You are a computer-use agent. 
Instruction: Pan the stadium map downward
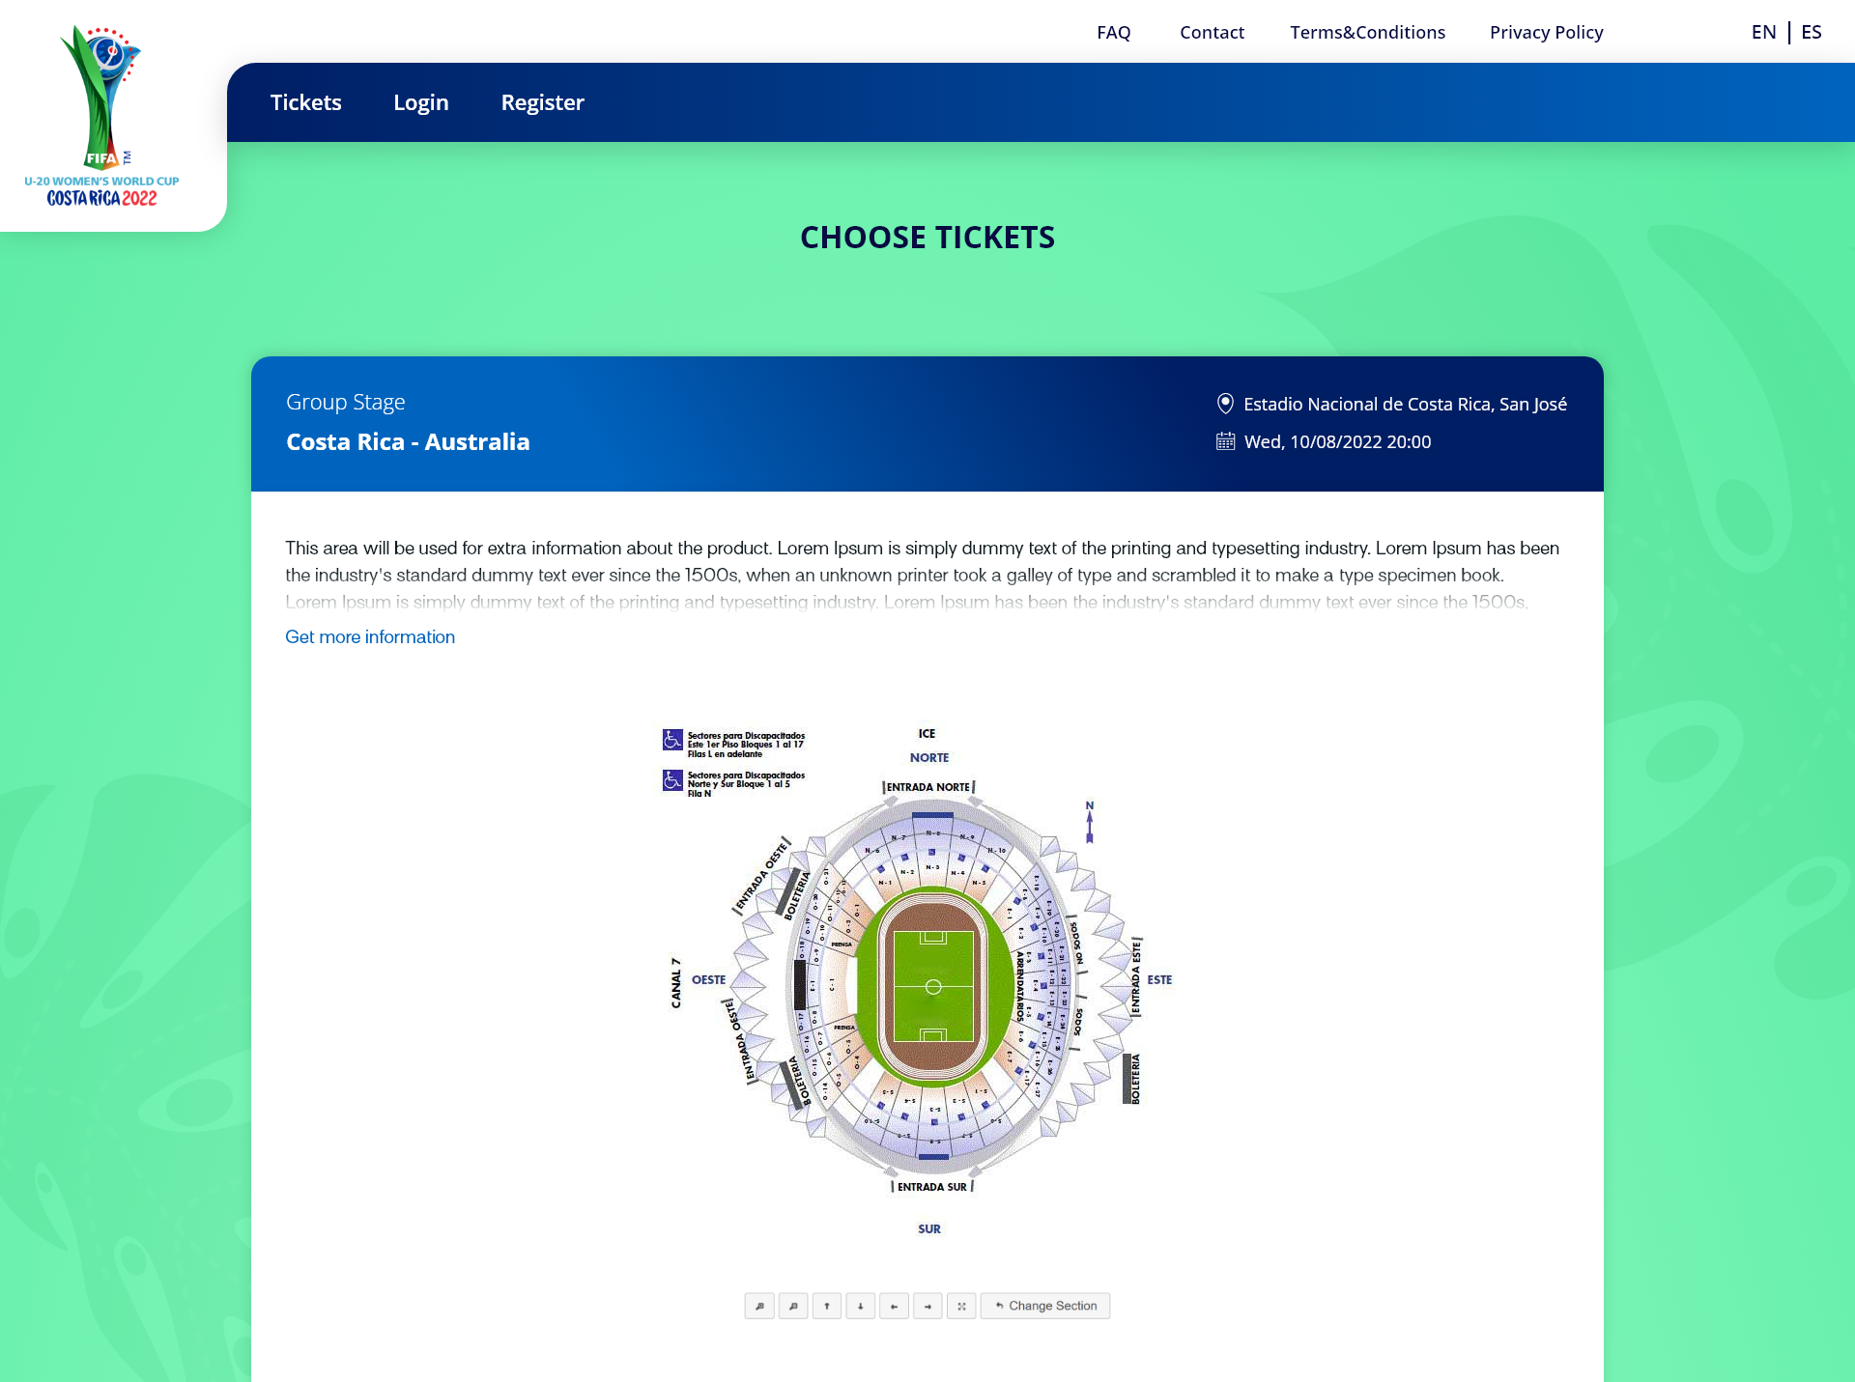861,1306
